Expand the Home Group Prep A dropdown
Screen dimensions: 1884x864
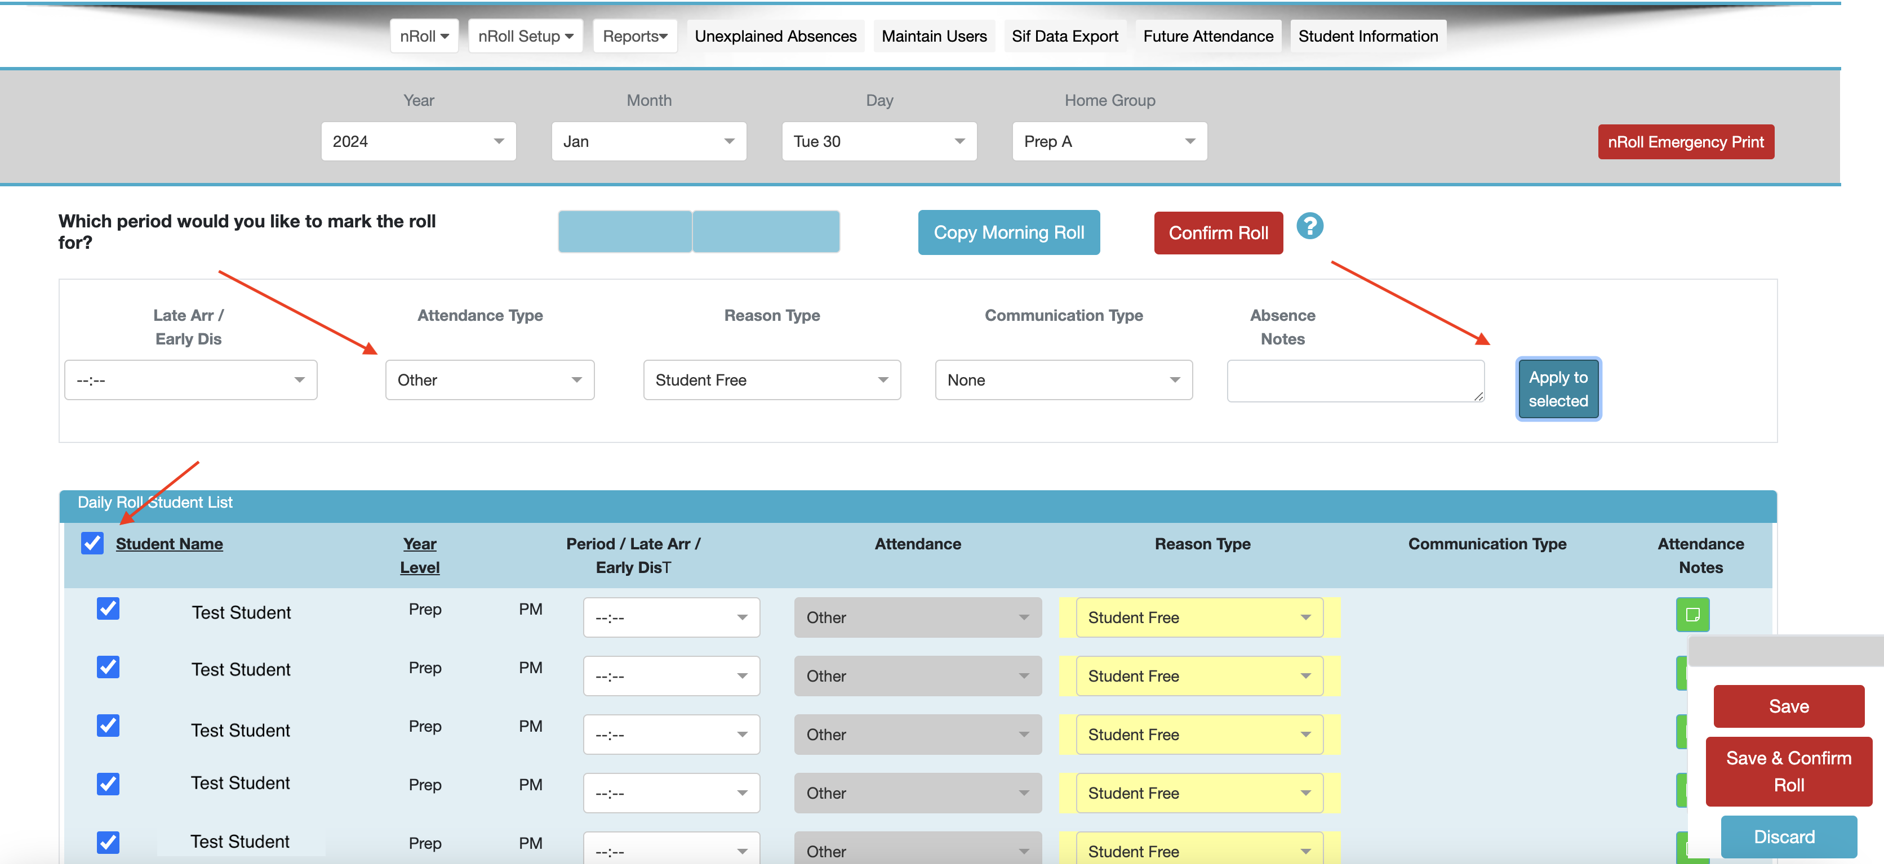tap(1109, 141)
